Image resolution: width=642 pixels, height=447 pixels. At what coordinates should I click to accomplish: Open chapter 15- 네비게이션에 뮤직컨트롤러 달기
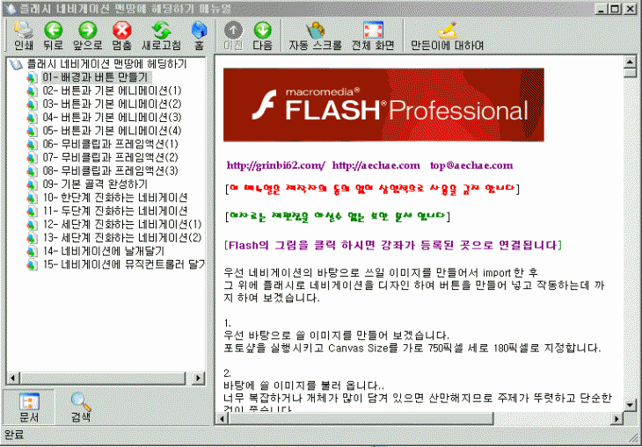click(124, 264)
